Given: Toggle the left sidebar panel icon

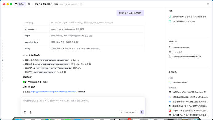Looking at the screenshot, I should tap(29, 4).
